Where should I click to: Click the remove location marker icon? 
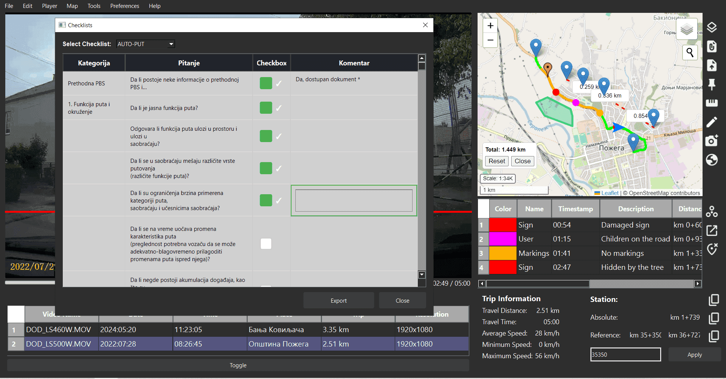pyautogui.click(x=712, y=249)
